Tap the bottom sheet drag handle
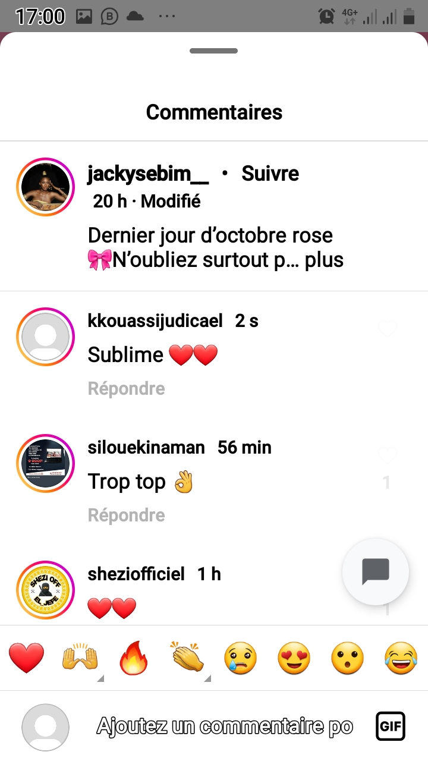Screen dimensions: 428x761 [x=214, y=51]
